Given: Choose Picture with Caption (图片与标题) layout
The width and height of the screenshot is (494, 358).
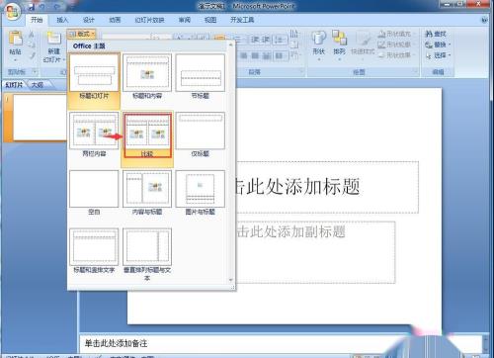Looking at the screenshot, I should point(201,193).
